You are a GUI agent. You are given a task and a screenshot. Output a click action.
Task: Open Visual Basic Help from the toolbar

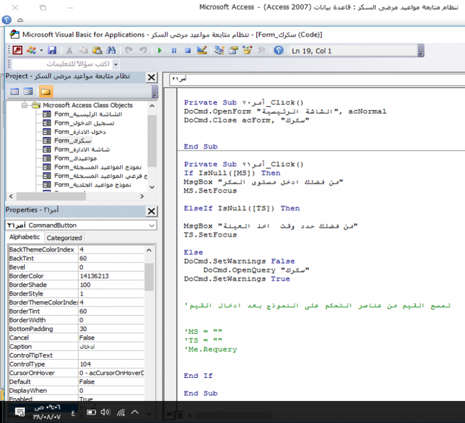click(278, 50)
